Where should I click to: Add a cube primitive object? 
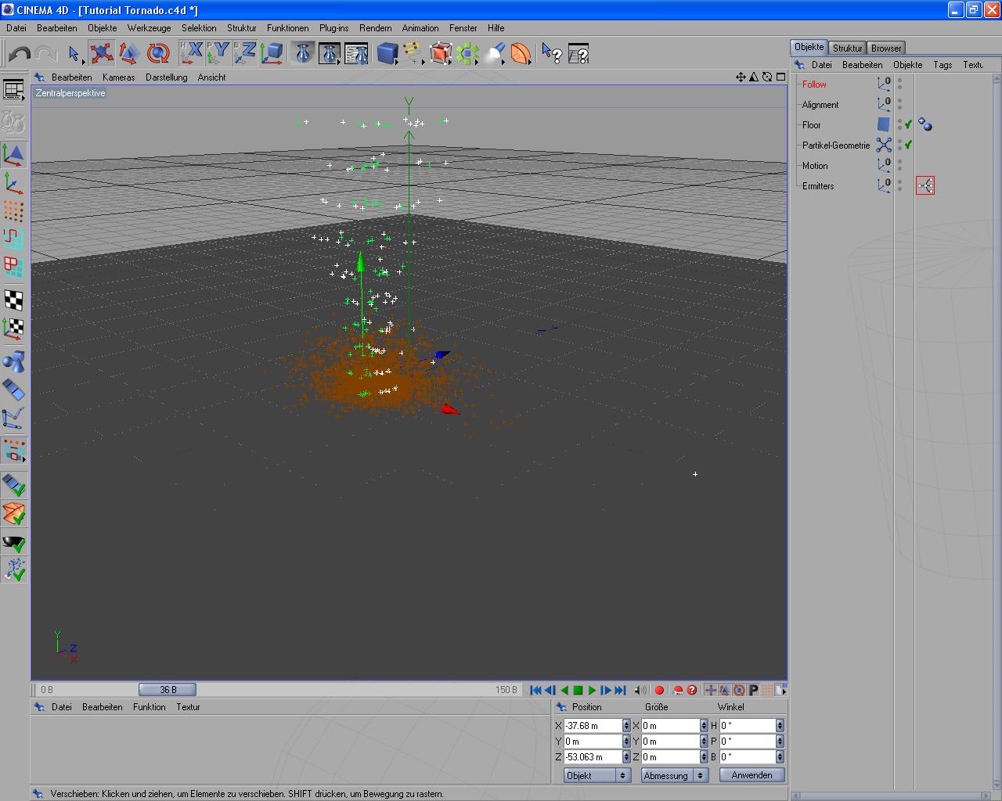pos(387,53)
